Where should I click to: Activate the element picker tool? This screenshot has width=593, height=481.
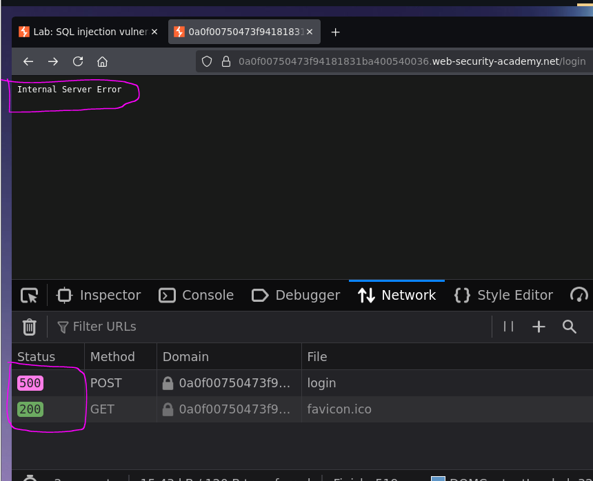(x=30, y=296)
